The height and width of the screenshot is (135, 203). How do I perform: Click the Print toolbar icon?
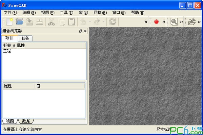pyautogui.click(x=39, y=22)
